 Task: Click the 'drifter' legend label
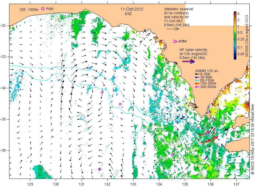183,41
